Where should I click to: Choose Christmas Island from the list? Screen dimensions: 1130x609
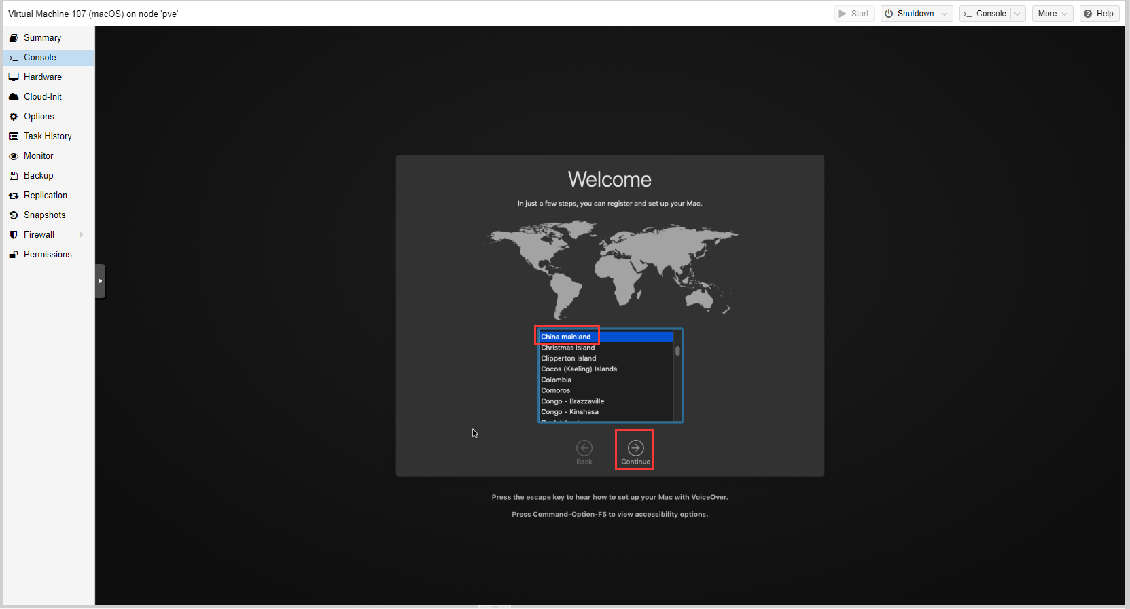click(x=568, y=348)
